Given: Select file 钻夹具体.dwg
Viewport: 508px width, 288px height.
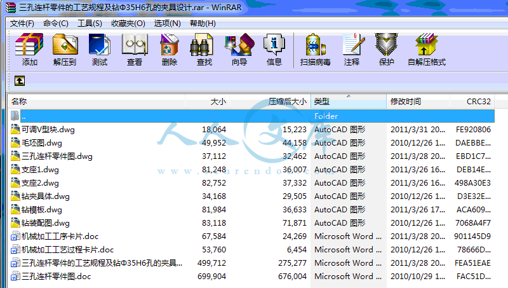Looking at the screenshot, I should [x=45, y=196].
